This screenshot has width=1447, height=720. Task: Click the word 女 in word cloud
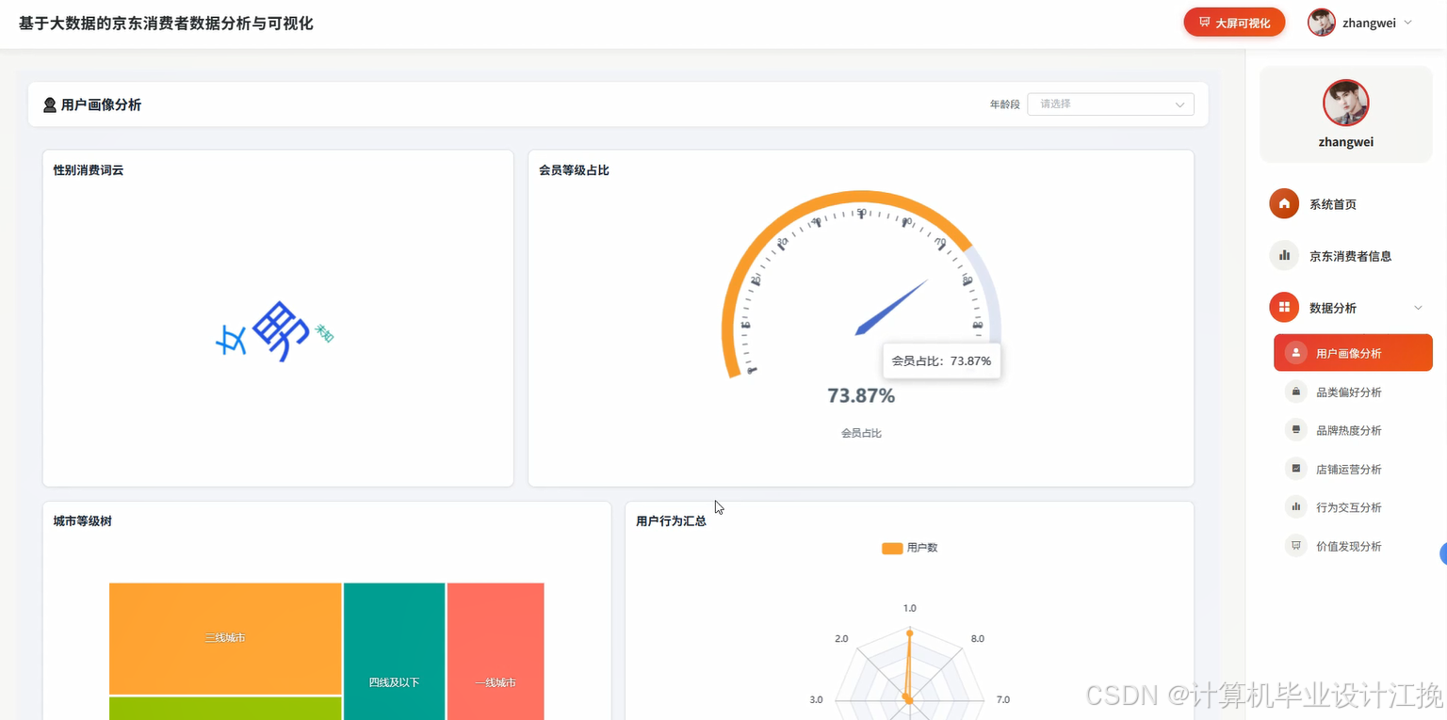[x=231, y=341]
